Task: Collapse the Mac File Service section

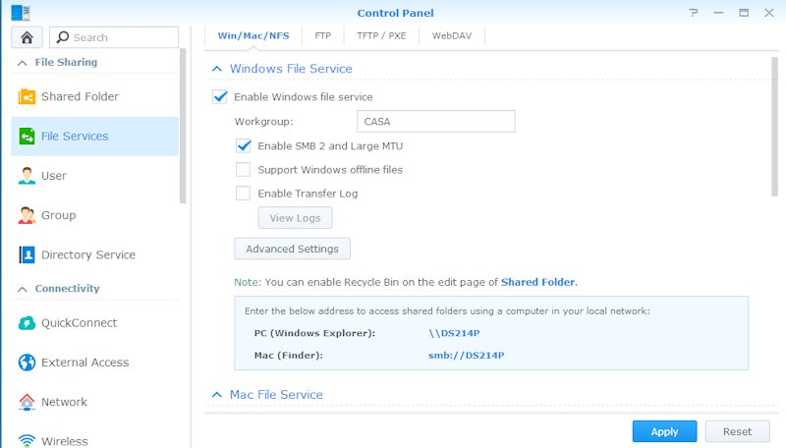Action: click(216, 395)
